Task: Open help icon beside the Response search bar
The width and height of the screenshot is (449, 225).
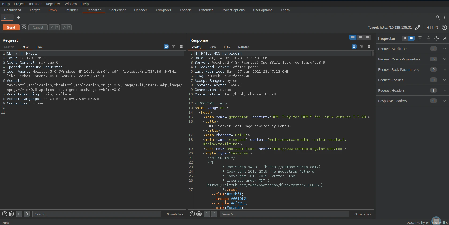Action: (192, 214)
